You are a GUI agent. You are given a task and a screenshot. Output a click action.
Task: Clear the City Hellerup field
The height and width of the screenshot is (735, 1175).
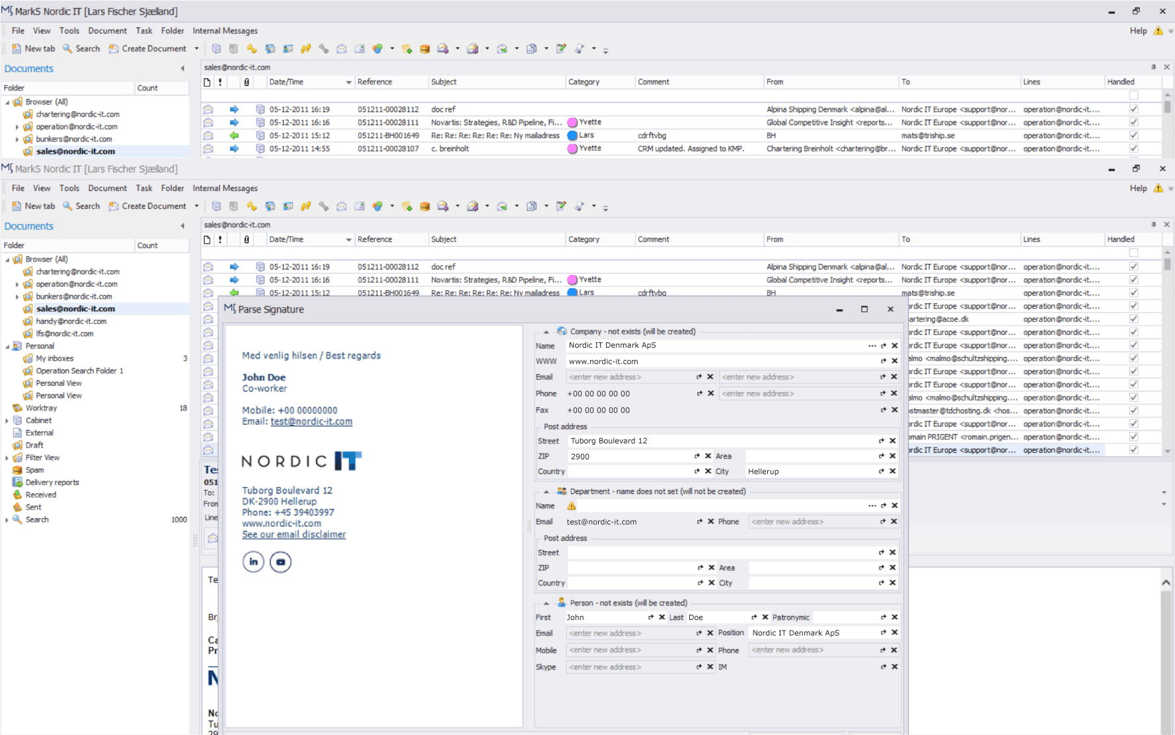click(x=892, y=471)
